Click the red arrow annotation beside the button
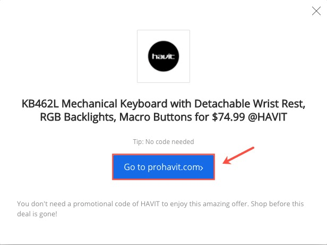 [x=238, y=156]
